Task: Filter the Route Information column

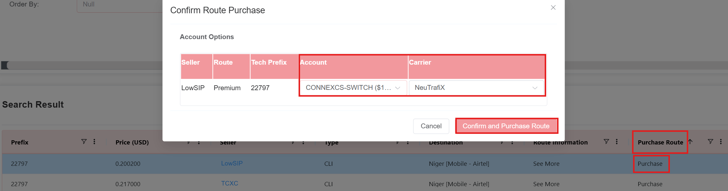Action: (606, 142)
